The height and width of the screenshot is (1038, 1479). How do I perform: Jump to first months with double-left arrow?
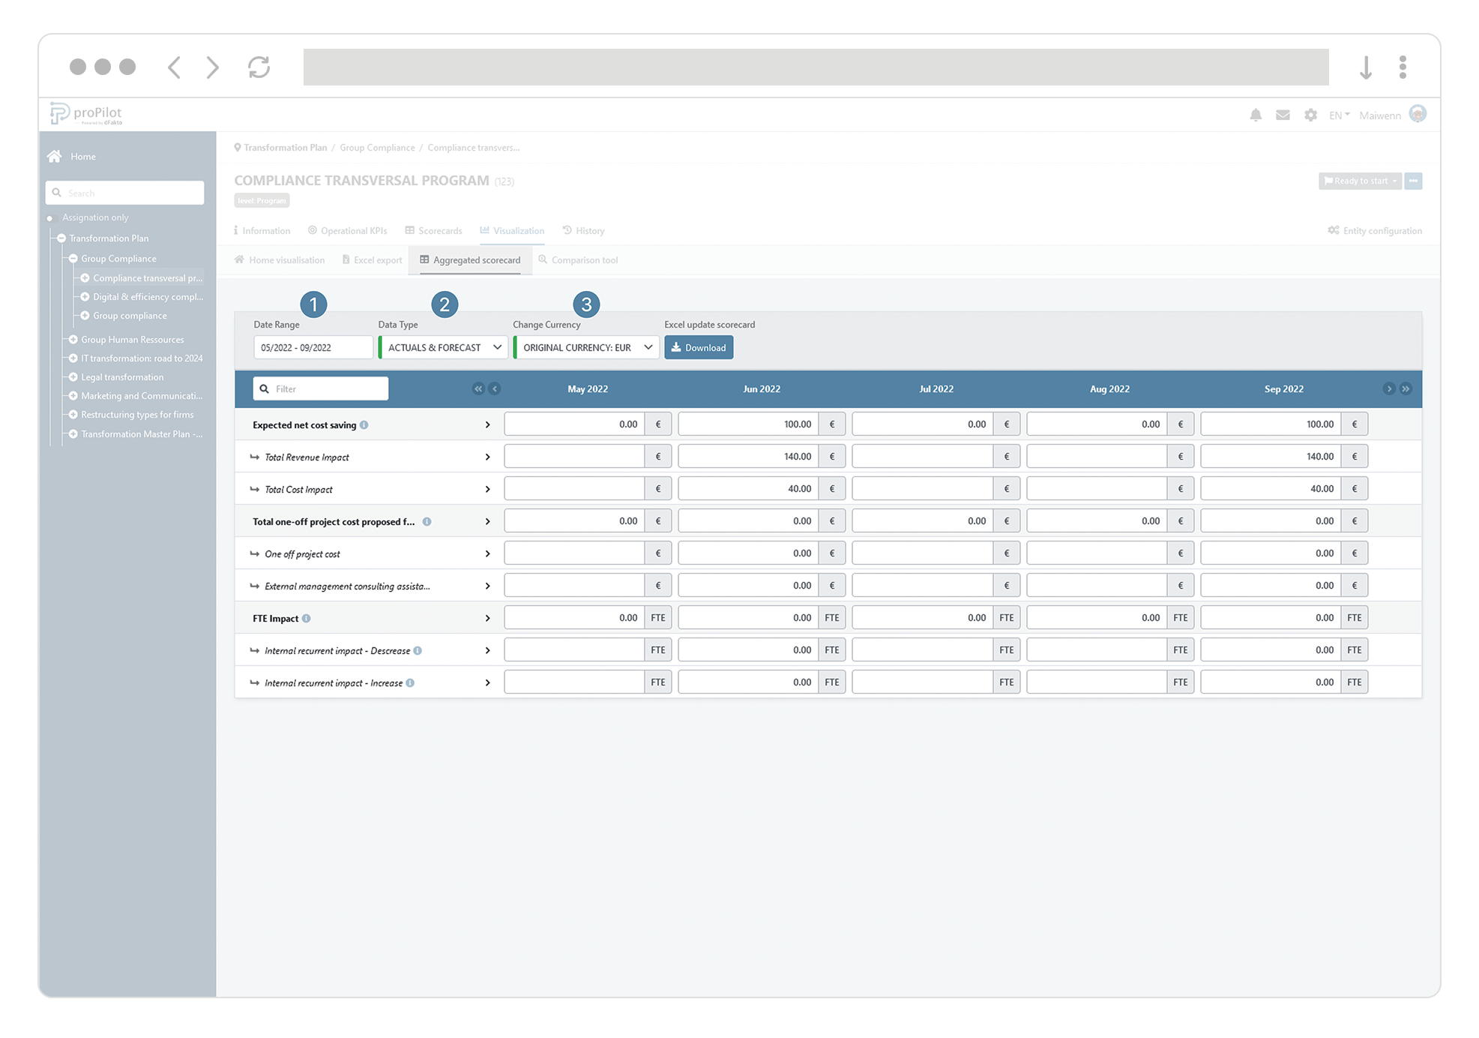pyautogui.click(x=478, y=388)
